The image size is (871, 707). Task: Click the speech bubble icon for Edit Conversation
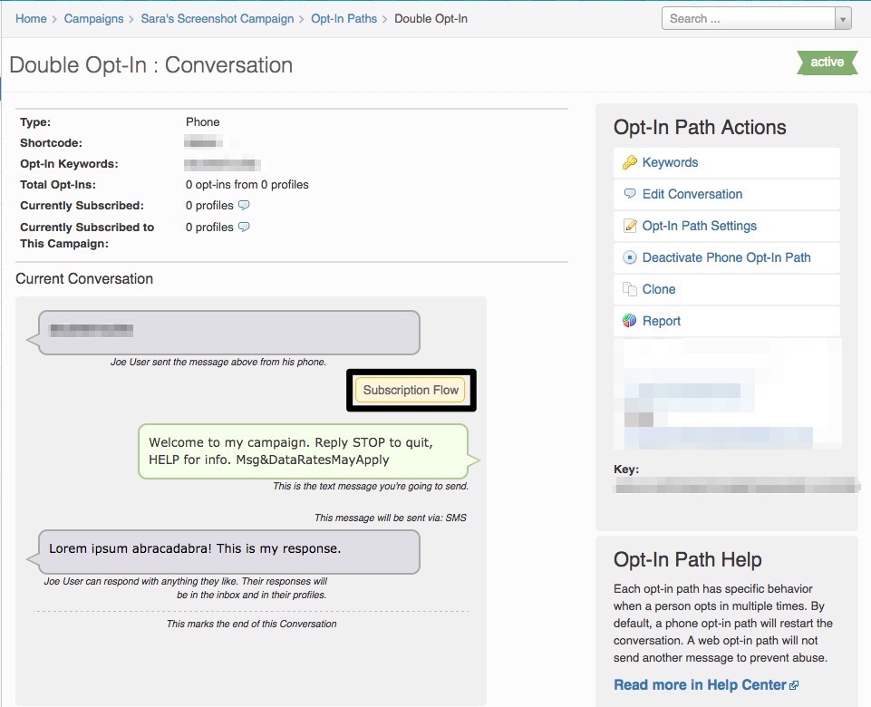(629, 193)
